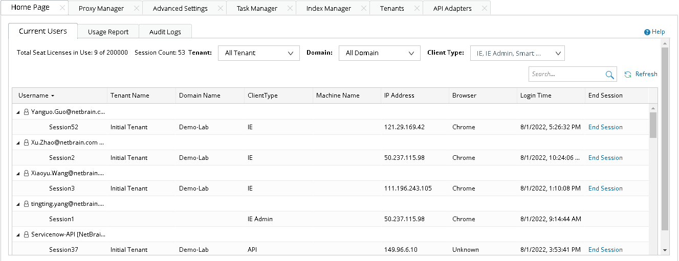Open the Domain dropdown
This screenshot has width=679, height=261.
(379, 53)
